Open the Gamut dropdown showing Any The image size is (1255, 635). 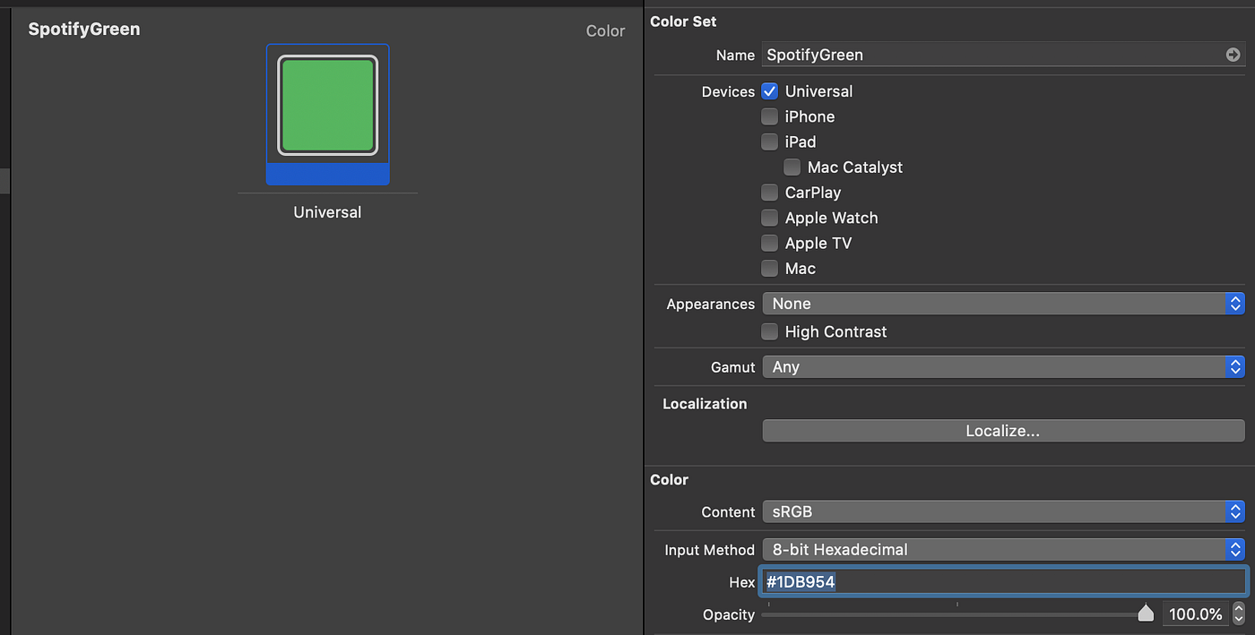(1003, 366)
